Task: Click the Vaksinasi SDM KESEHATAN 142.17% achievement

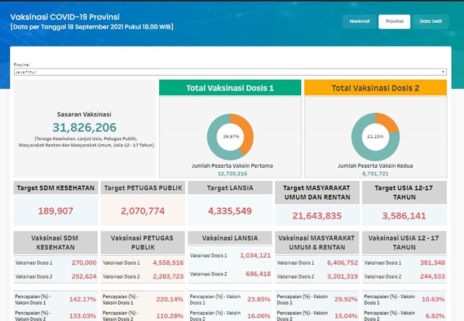Action: (x=83, y=299)
